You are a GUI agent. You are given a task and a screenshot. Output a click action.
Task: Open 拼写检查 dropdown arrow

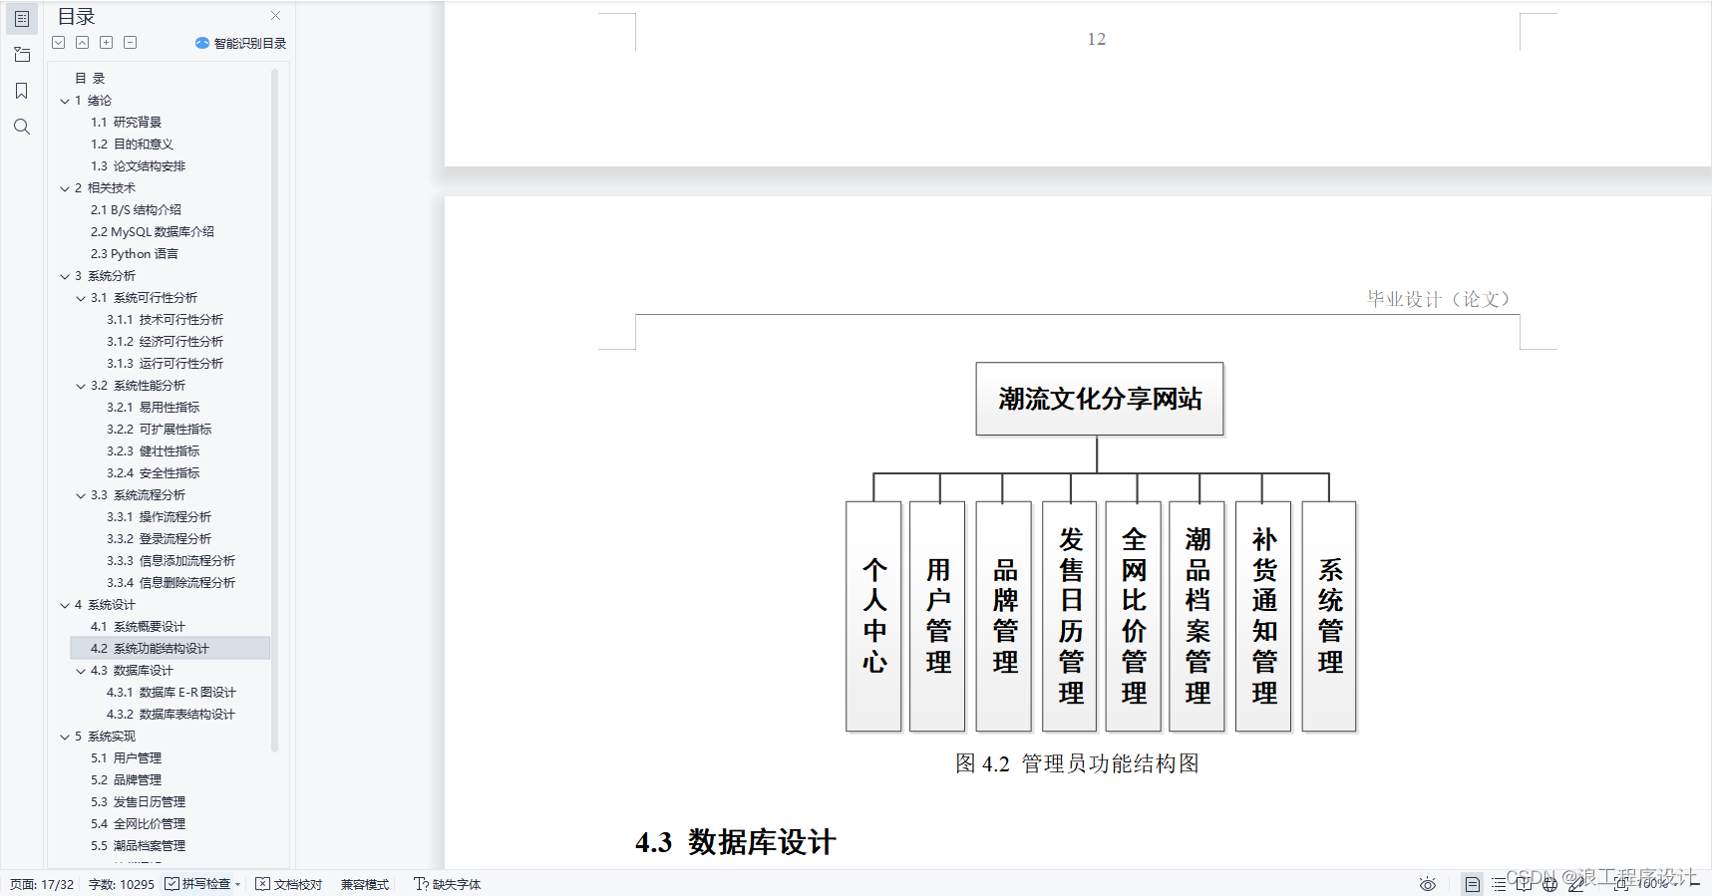pyautogui.click(x=238, y=885)
